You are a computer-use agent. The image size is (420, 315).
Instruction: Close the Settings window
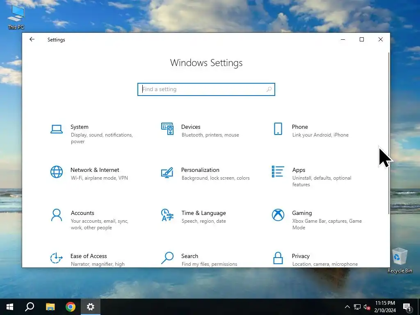pyautogui.click(x=380, y=39)
